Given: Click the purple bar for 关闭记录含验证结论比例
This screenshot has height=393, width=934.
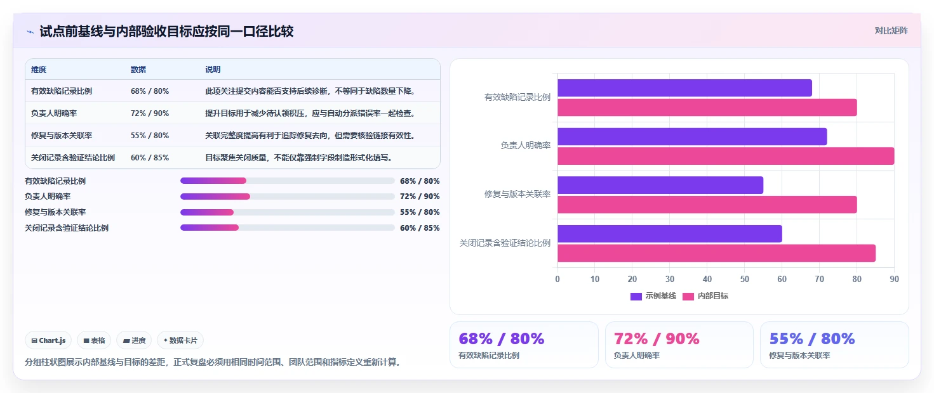Looking at the screenshot, I should tap(670, 233).
